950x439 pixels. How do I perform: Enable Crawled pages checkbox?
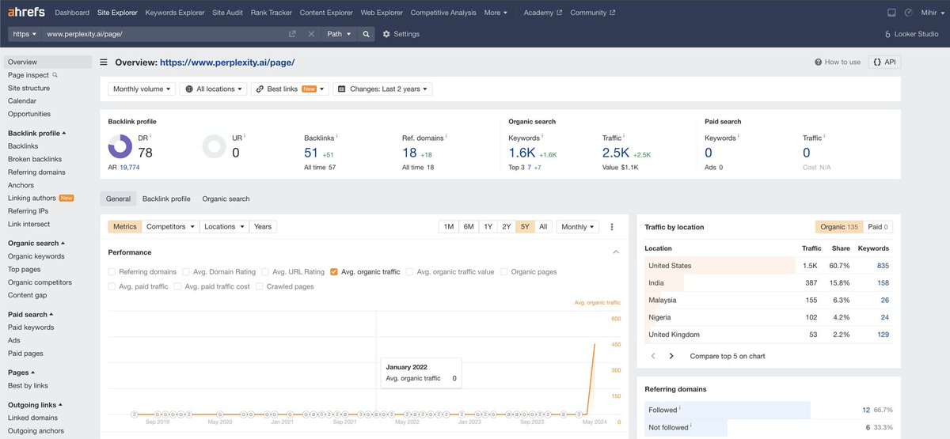tap(260, 286)
